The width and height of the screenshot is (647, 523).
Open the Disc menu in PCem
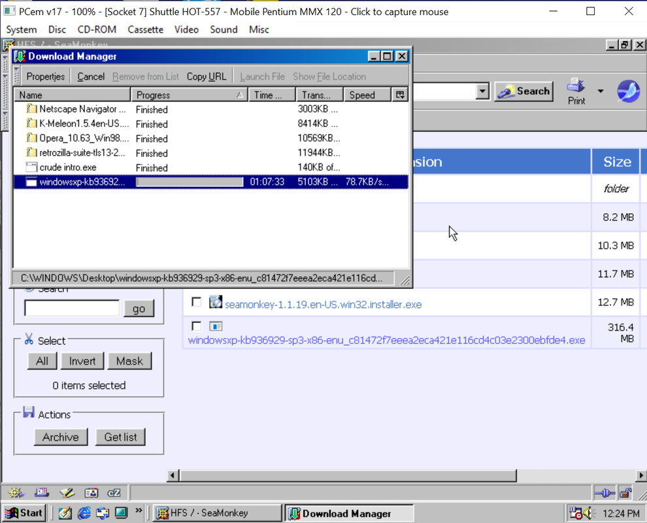[x=57, y=29]
